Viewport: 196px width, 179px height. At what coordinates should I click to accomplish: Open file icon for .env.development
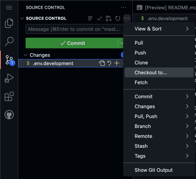pos(102,63)
